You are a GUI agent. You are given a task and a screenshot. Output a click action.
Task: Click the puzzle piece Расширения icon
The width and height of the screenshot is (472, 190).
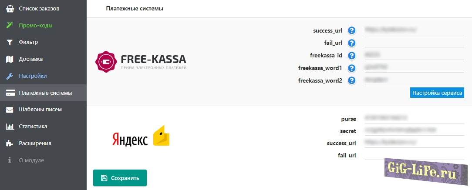[10, 143]
